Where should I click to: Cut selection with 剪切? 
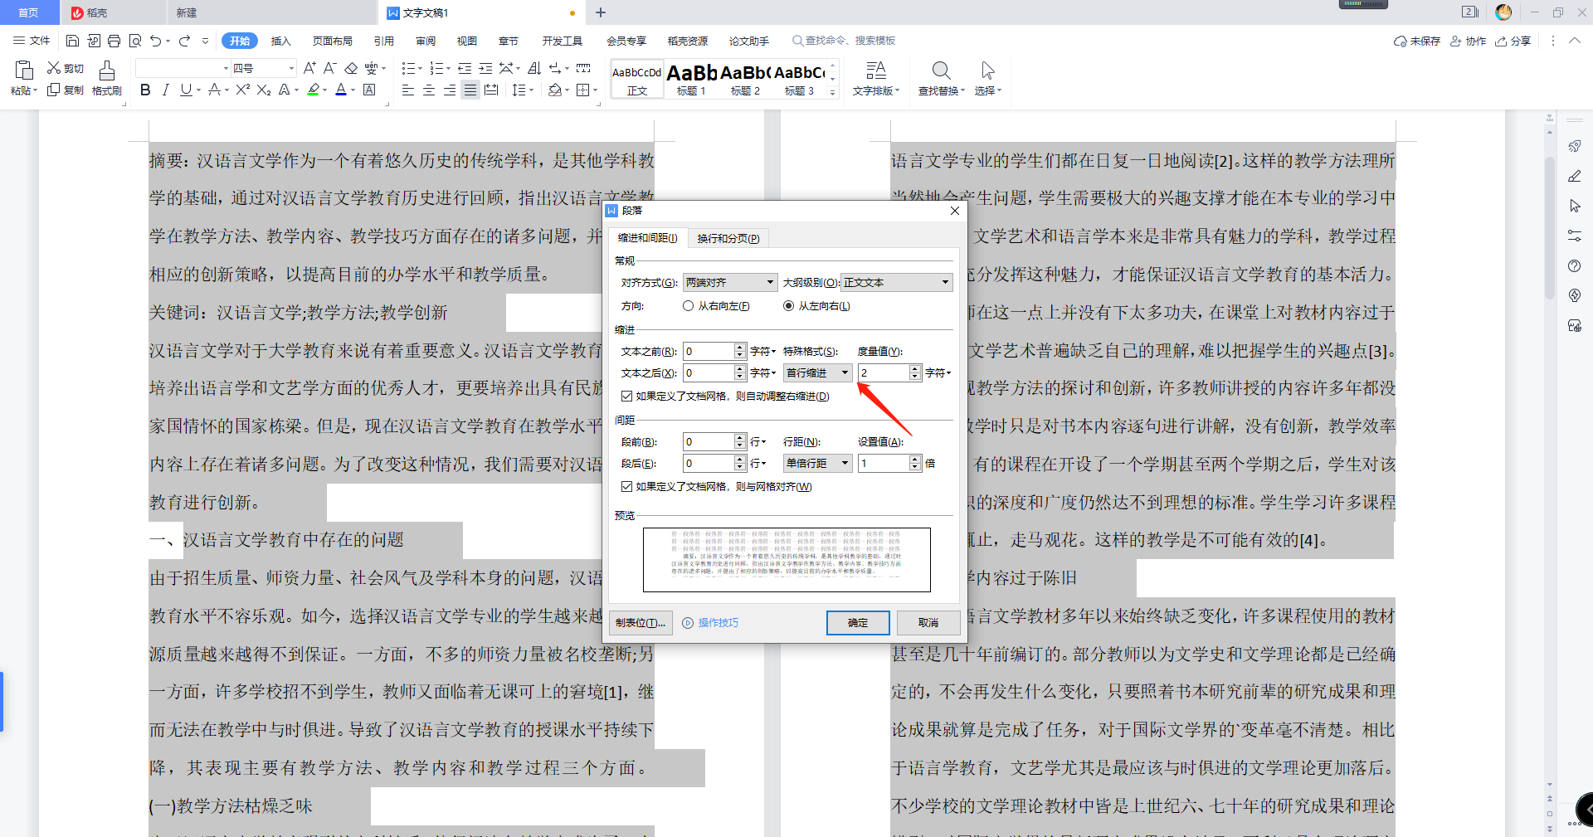(66, 68)
